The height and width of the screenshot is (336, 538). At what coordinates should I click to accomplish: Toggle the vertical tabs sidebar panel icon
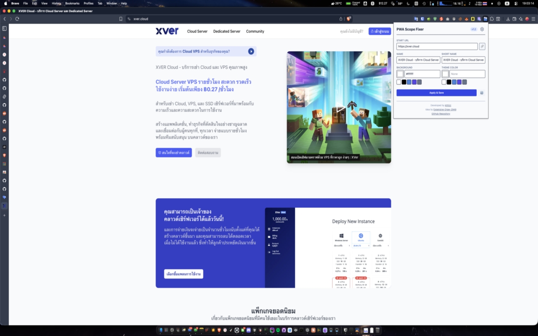[x=5, y=29]
